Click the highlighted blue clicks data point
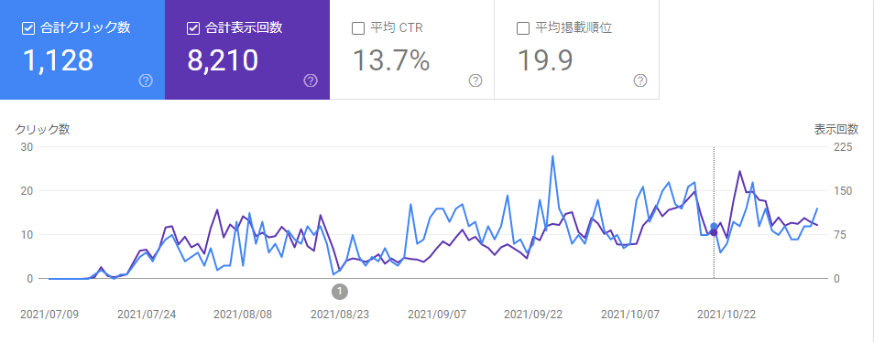The width and height of the screenshot is (874, 342). (714, 227)
